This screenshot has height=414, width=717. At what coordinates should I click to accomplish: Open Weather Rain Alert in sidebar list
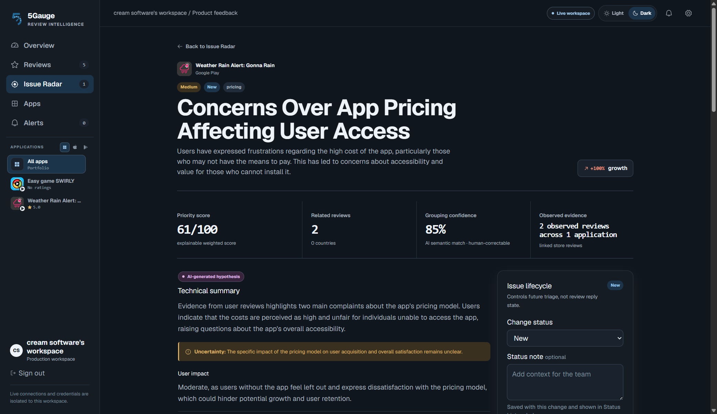point(46,203)
